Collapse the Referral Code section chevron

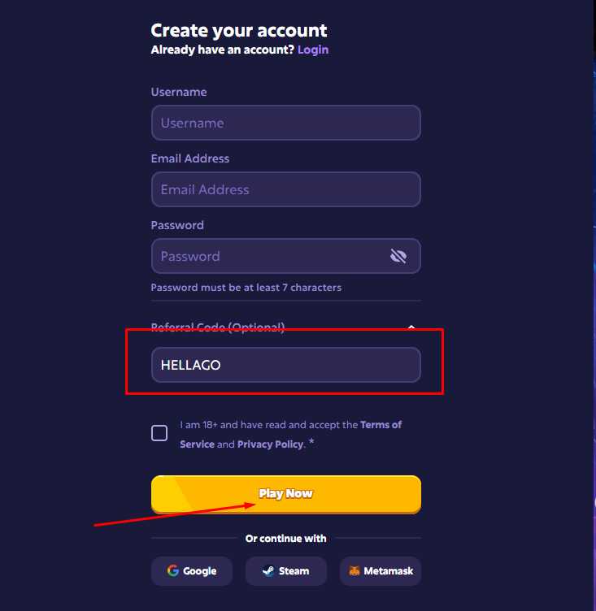coord(411,327)
